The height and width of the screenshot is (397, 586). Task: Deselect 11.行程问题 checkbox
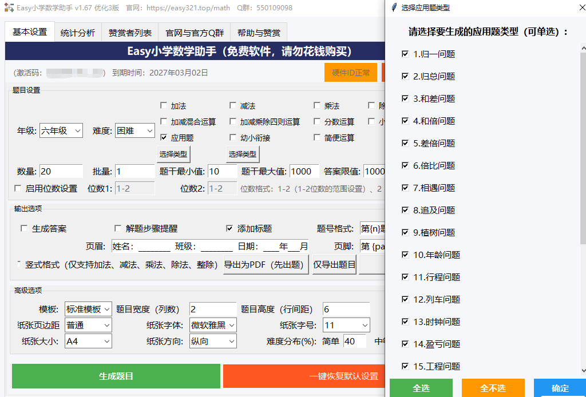pyautogui.click(x=405, y=277)
